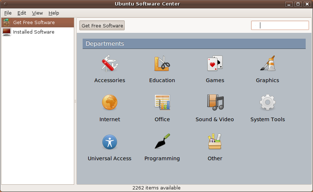313x192 pixels.
Task: Open the Education department icon
Action: [x=162, y=64]
